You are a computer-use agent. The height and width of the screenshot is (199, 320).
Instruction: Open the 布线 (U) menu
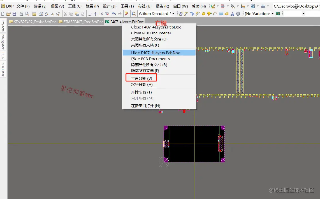[145, 6]
